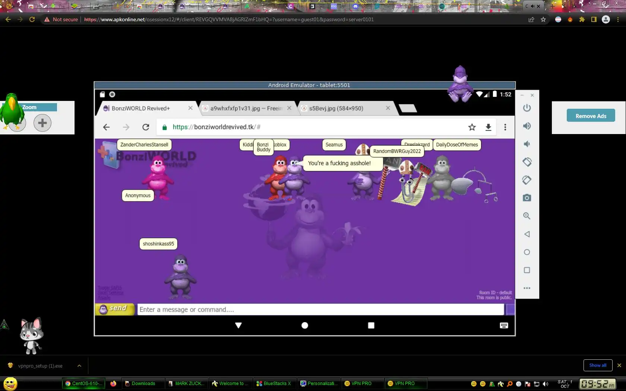Click the shoshinkass95 purple Bonzi character

click(181, 277)
